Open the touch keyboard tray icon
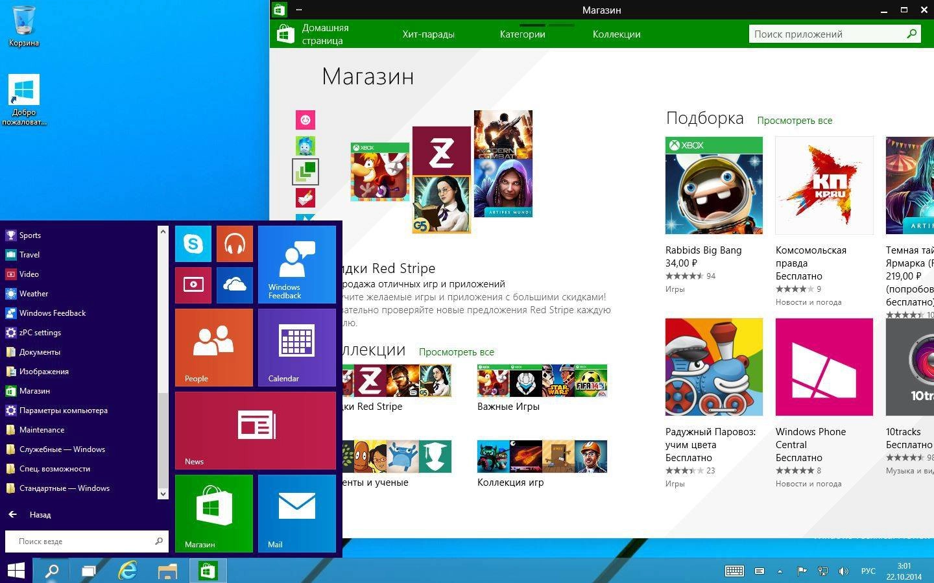This screenshot has height=583, width=934. pyautogui.click(x=734, y=571)
